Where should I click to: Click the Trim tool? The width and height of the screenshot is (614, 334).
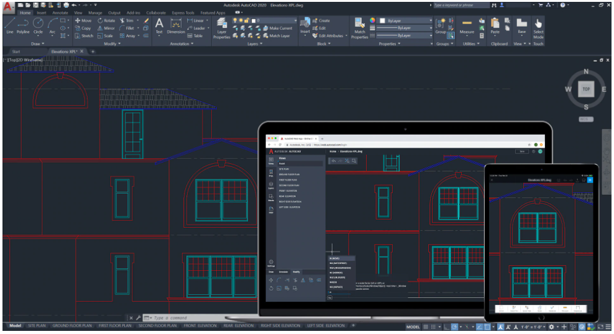(x=127, y=20)
